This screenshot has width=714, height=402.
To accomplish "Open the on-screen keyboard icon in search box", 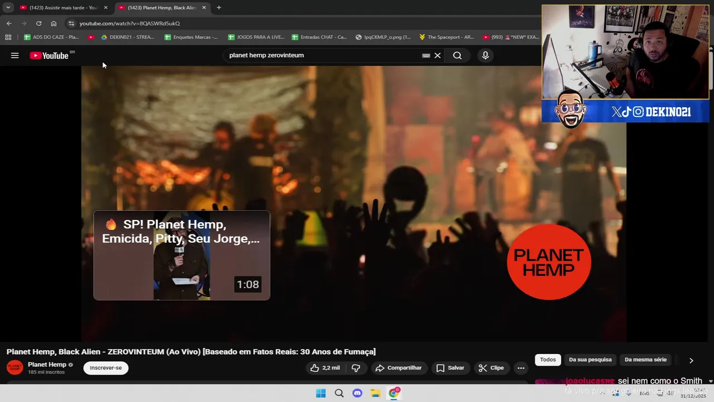I will point(426,55).
